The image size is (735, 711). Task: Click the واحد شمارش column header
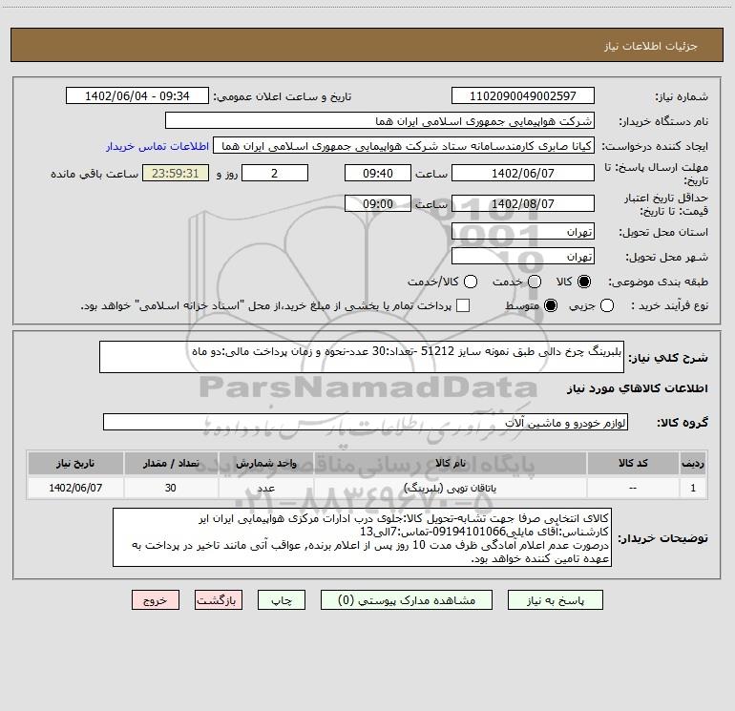click(x=265, y=463)
